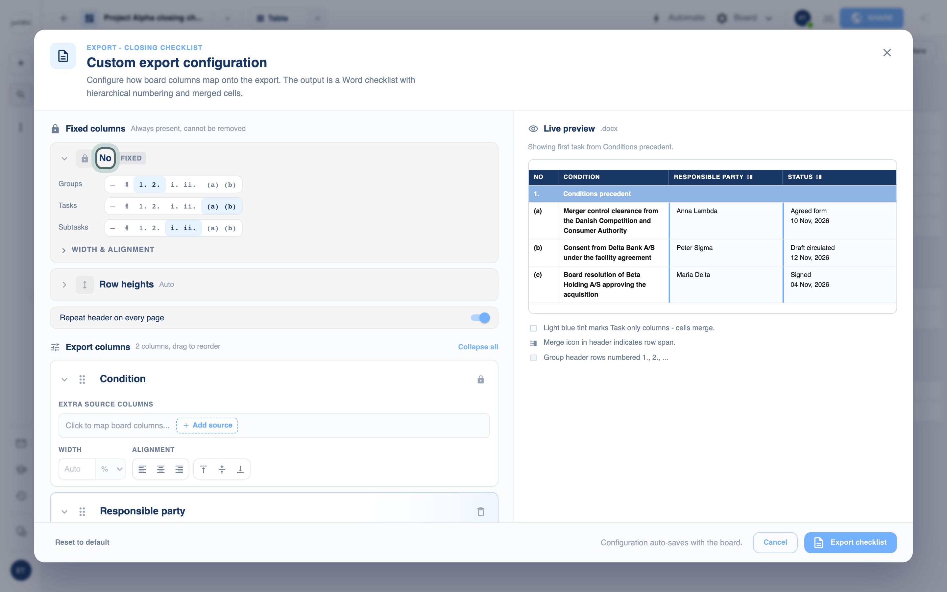The image size is (947, 592).
Task: Click the merge icon in the Status header
Action: (819, 177)
